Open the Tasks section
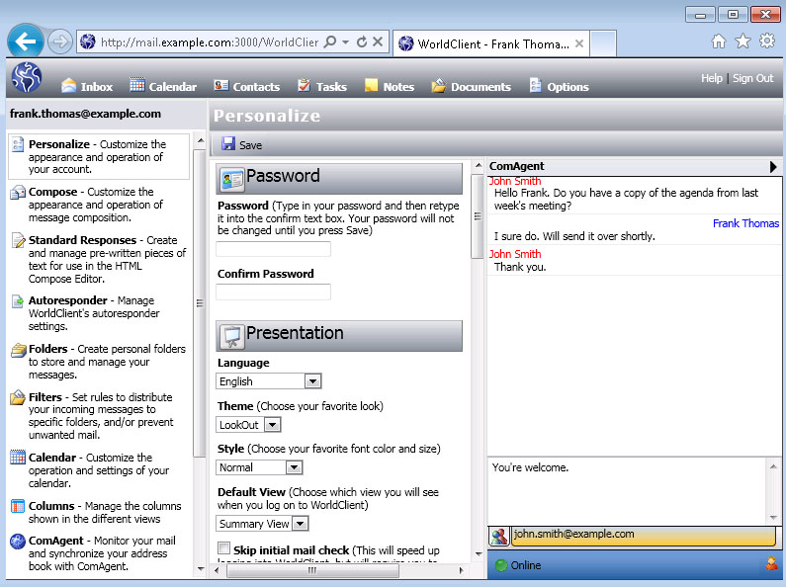 coord(321,86)
